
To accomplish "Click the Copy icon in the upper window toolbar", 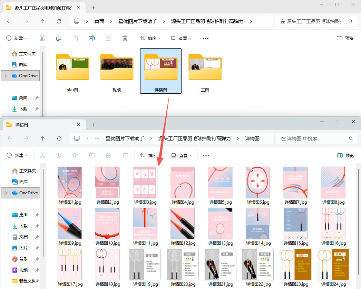I will point(59,38).
